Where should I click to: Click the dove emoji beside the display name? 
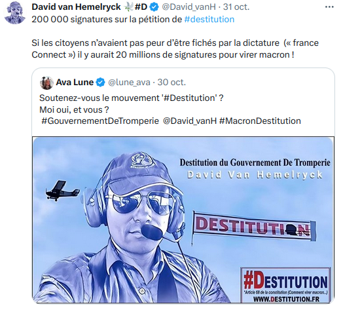pos(128,7)
